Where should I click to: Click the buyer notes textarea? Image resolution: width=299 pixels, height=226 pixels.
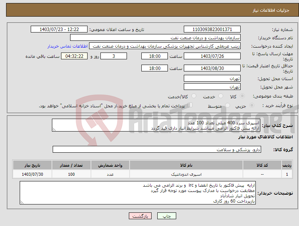(138, 193)
